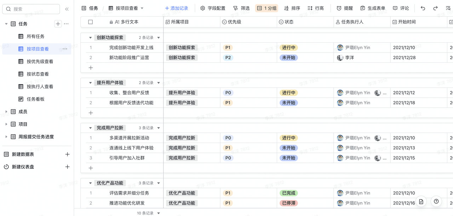Click the 进行中 status tag in first row
453x216 pixels.
[x=288, y=48]
